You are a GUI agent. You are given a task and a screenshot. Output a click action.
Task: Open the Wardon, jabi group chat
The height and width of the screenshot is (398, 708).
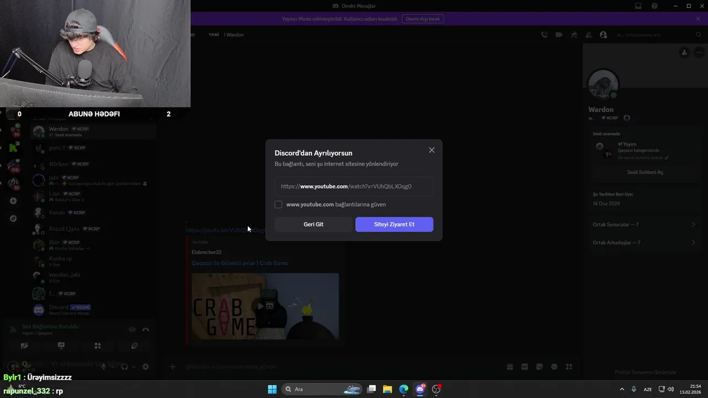[x=93, y=277]
